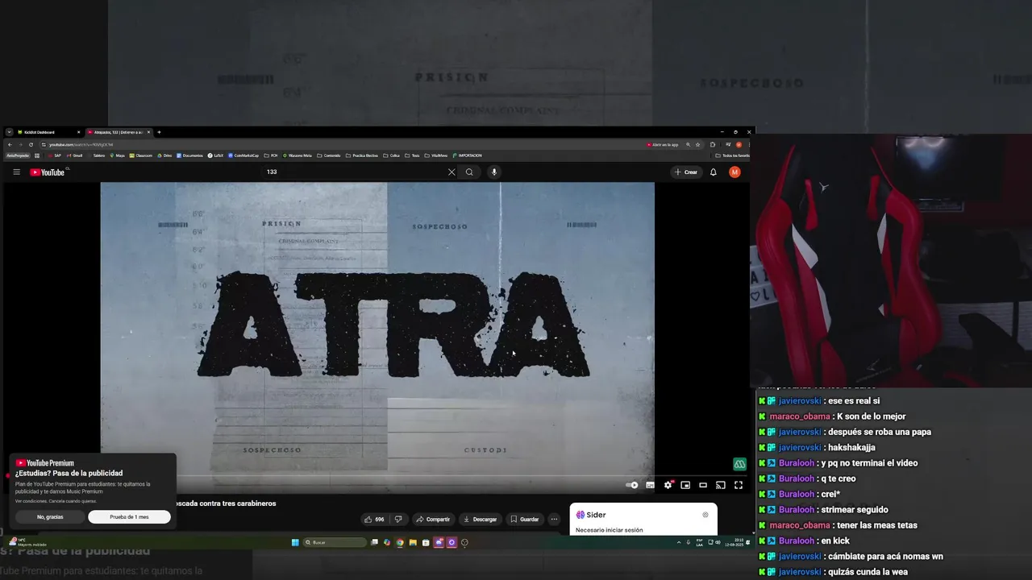Open the Warzone Meta bookmark
Viewport: 1032px width, 580px height.
pos(297,155)
